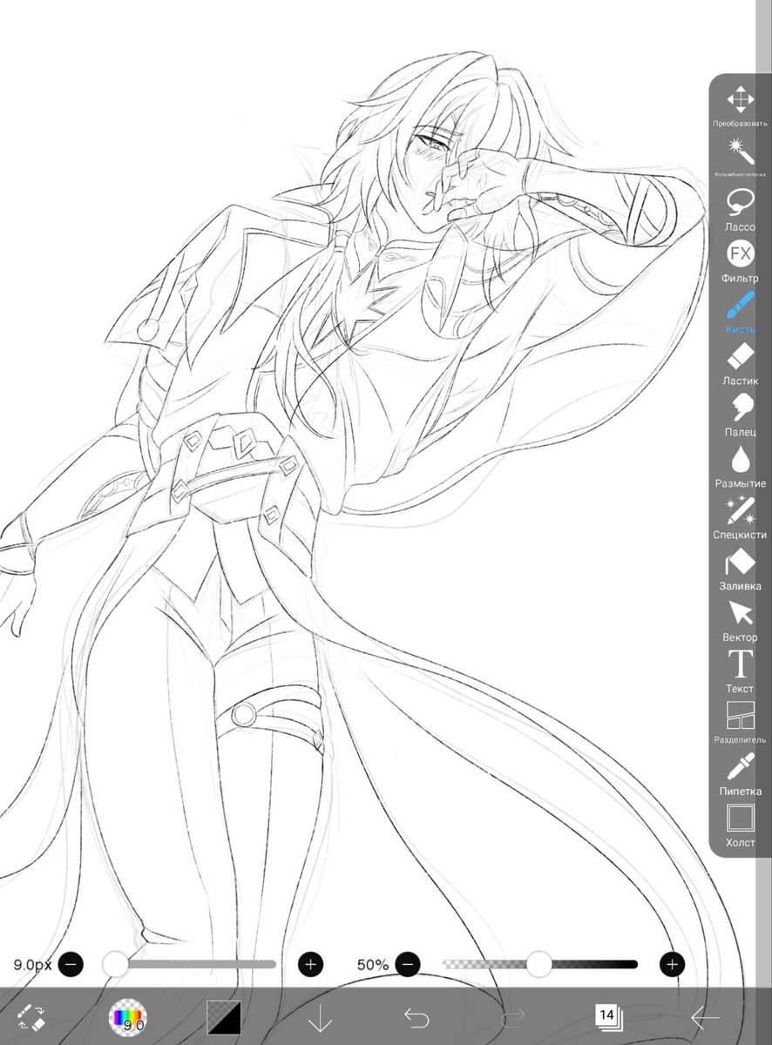Decrease brush size with minus button
This screenshot has height=1045, width=772.
71,964
